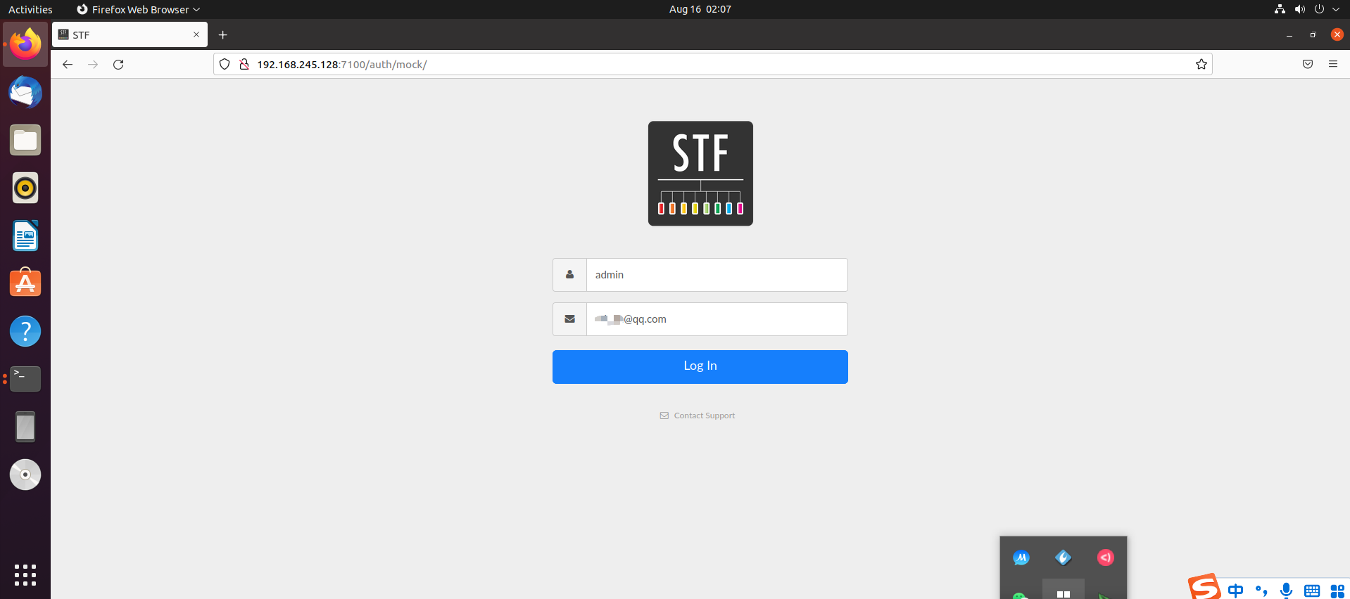Click the disc drive icon in the dock
The width and height of the screenshot is (1350, 599).
(x=25, y=475)
